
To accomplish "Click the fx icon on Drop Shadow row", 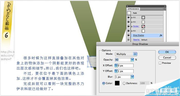I will click(x=161, y=35).
